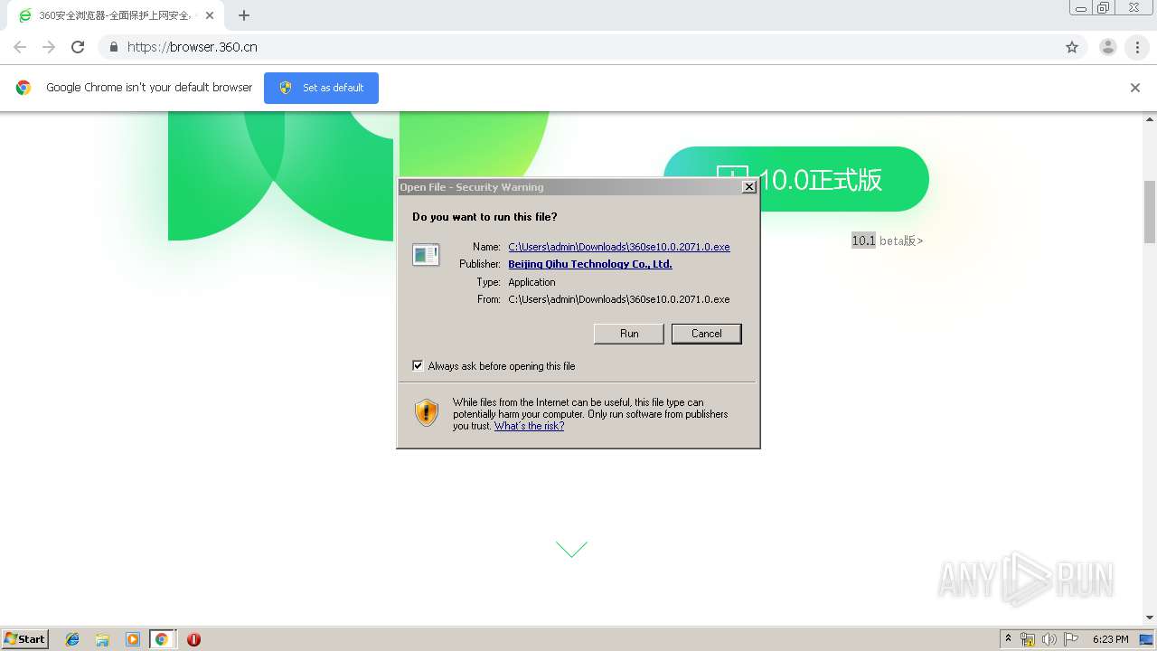
Task: Cancel running the file
Action: pos(707,334)
